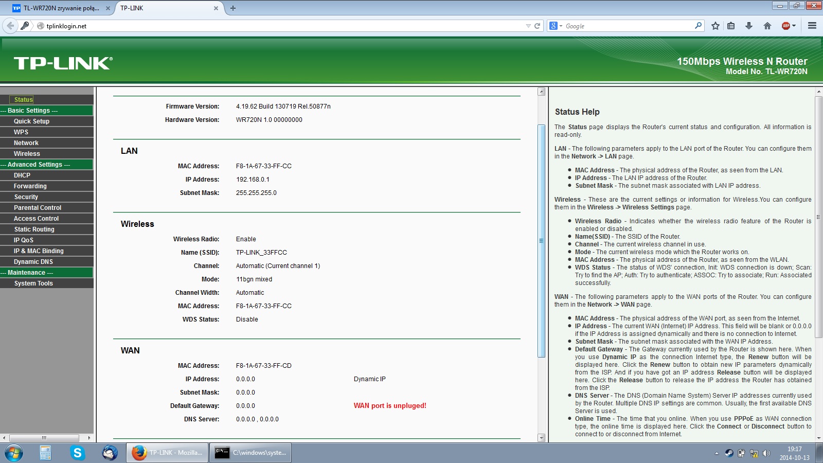823x463 pixels.
Task: Open a new browser tab
Action: coord(233,8)
